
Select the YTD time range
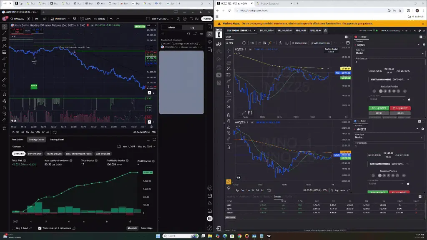[x=38, y=132]
